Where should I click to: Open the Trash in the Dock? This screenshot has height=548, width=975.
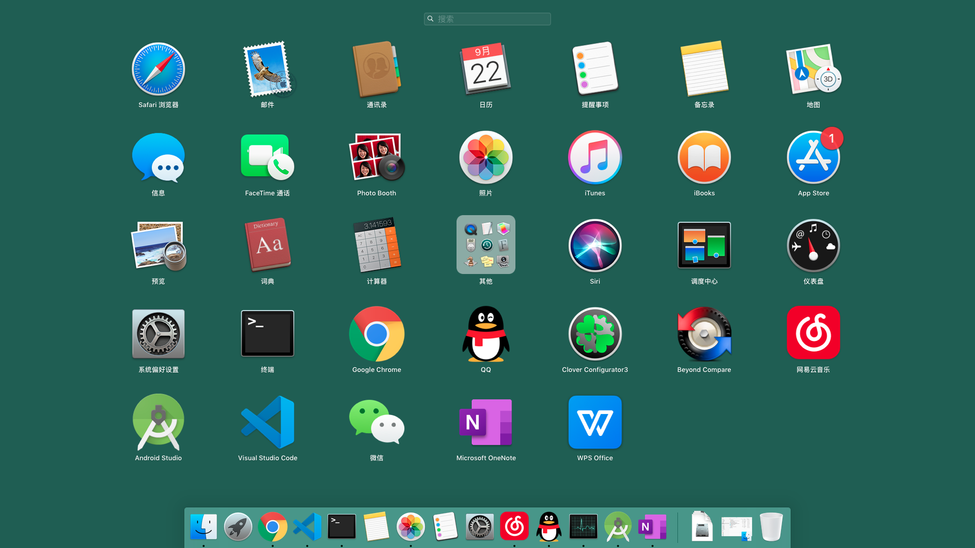pos(771,527)
